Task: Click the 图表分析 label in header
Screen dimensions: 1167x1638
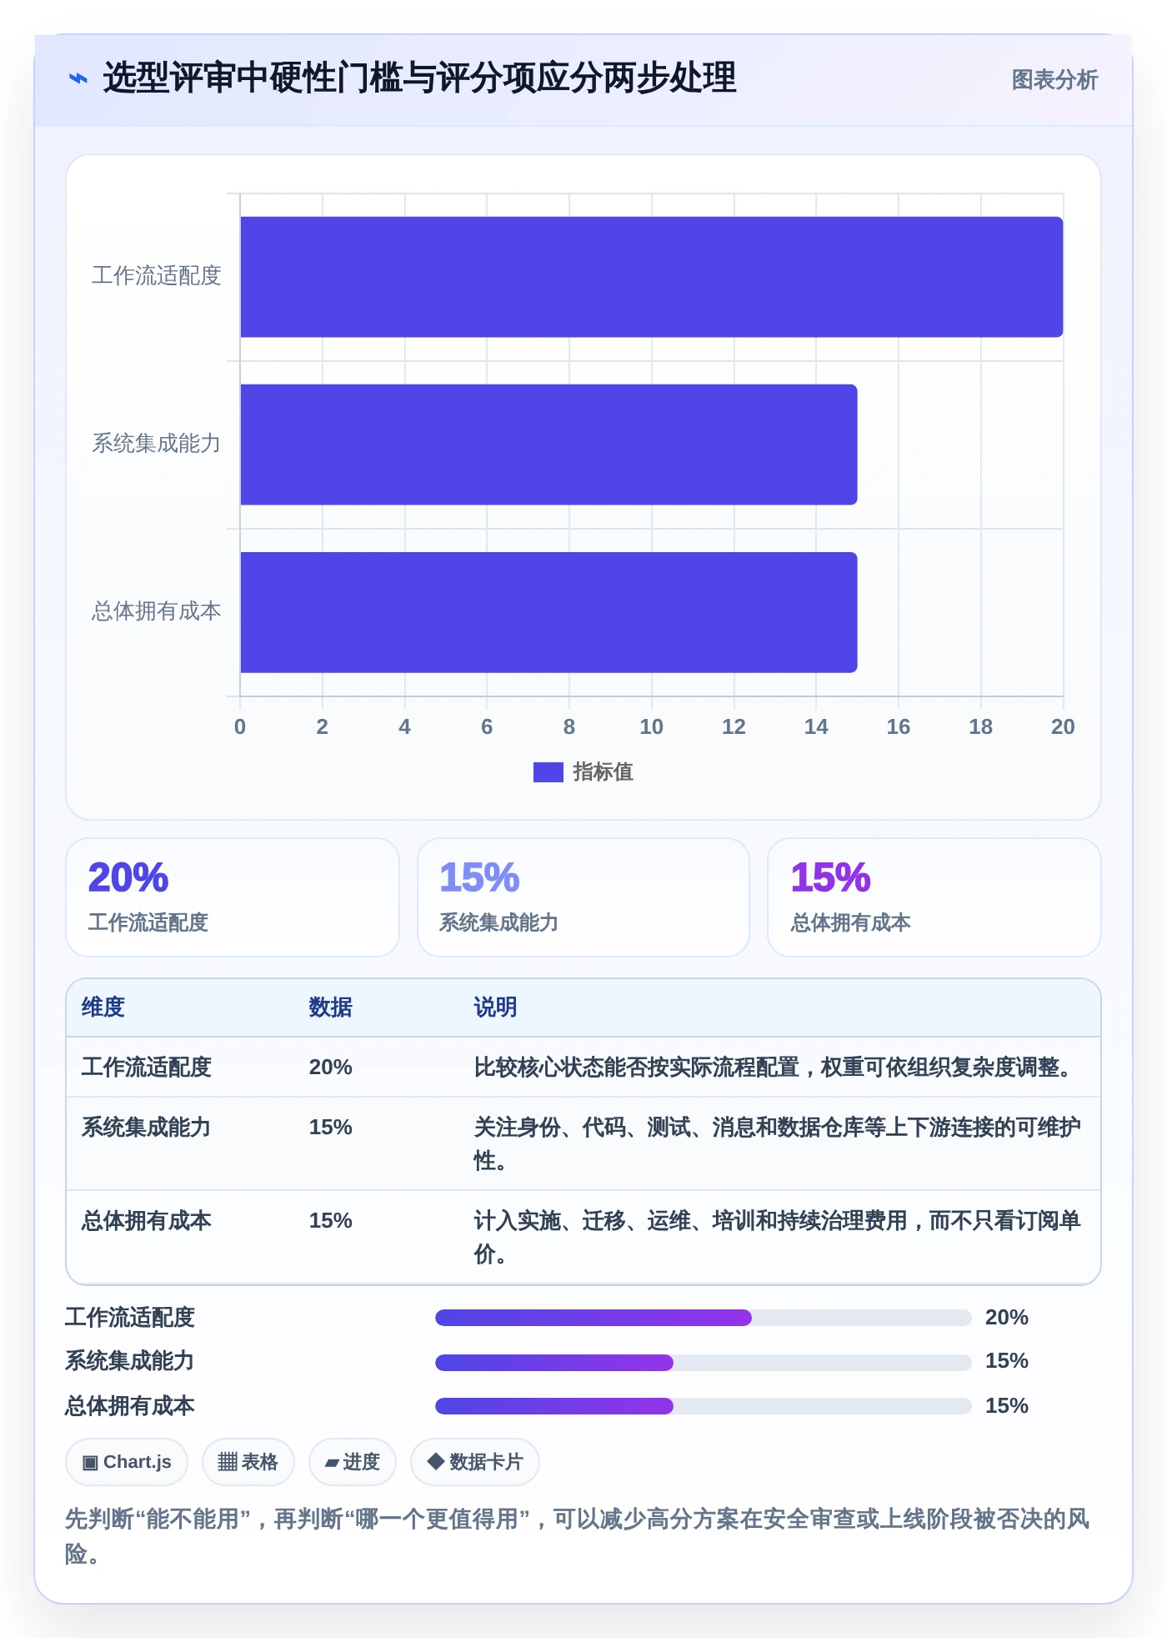Action: click(x=1054, y=80)
